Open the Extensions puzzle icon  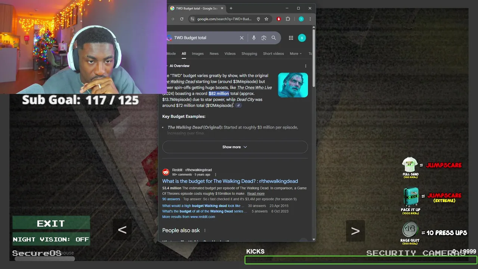288,19
